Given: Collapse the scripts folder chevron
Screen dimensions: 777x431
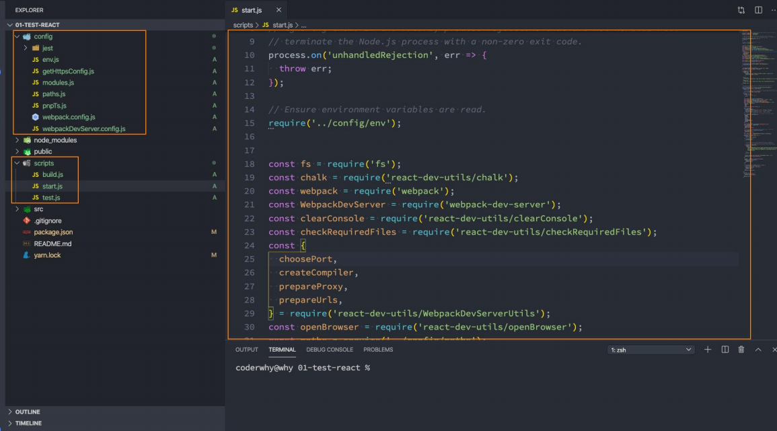Looking at the screenshot, I should pyautogui.click(x=17, y=163).
